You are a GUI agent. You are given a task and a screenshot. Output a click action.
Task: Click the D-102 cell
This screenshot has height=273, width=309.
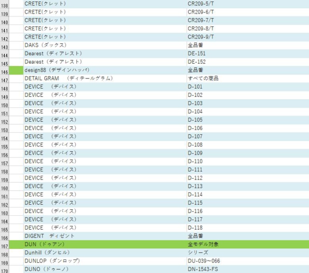[248, 95]
